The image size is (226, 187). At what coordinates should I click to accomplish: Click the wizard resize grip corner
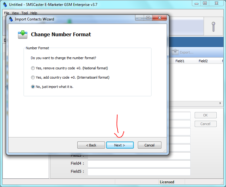165,150
